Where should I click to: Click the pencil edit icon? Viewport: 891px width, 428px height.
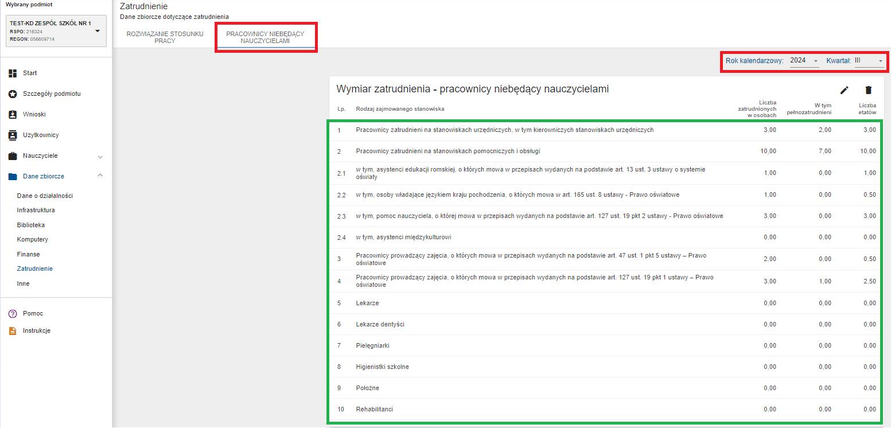click(x=844, y=90)
